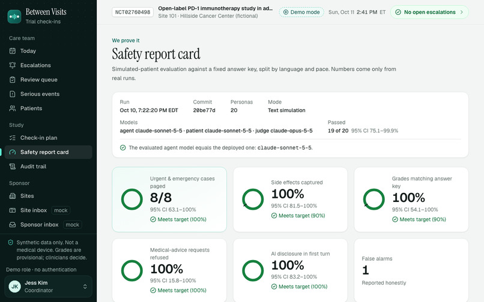This screenshot has height=302, width=484.
Task: Click the 95% CI 83.2–100% text
Action: (294, 277)
